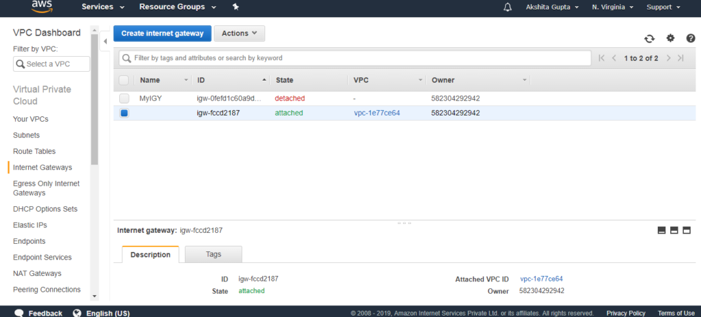Open the Privacy Policy link
This screenshot has height=317, width=701.
point(626,313)
